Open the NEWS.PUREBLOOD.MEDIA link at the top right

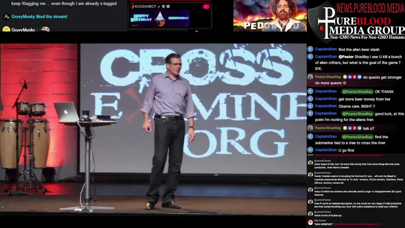[371, 8]
